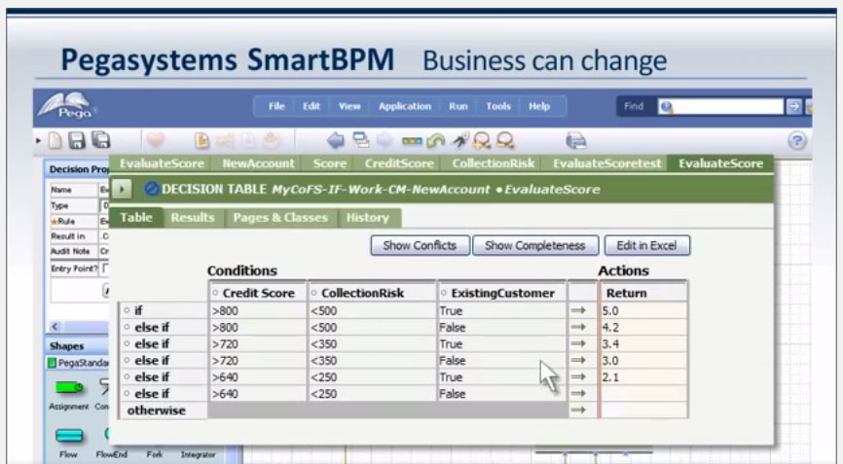This screenshot has height=464, width=843.
Task: Open the Tools menu
Action: pos(498,106)
